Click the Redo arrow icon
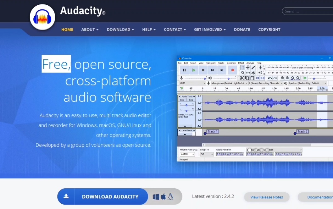The height and width of the screenshot is (209, 333). 275,78
